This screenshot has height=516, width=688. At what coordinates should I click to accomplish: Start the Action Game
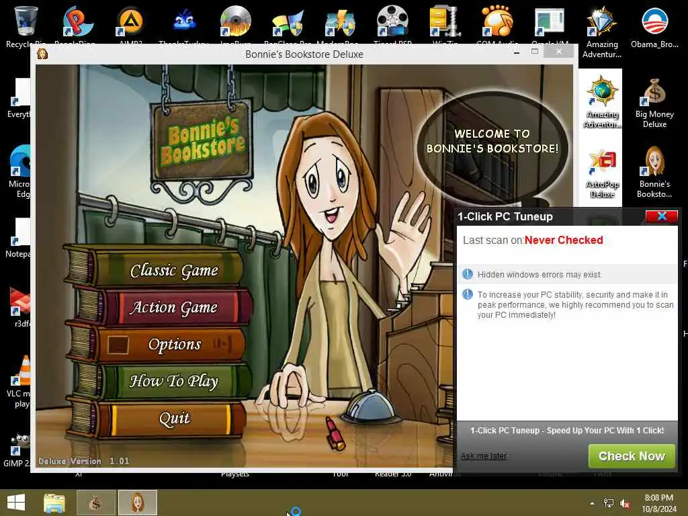pos(174,307)
